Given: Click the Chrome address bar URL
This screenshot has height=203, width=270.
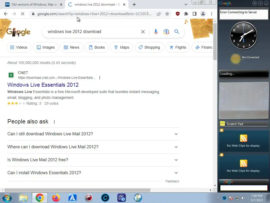Looking at the screenshot, I should 94,14.
